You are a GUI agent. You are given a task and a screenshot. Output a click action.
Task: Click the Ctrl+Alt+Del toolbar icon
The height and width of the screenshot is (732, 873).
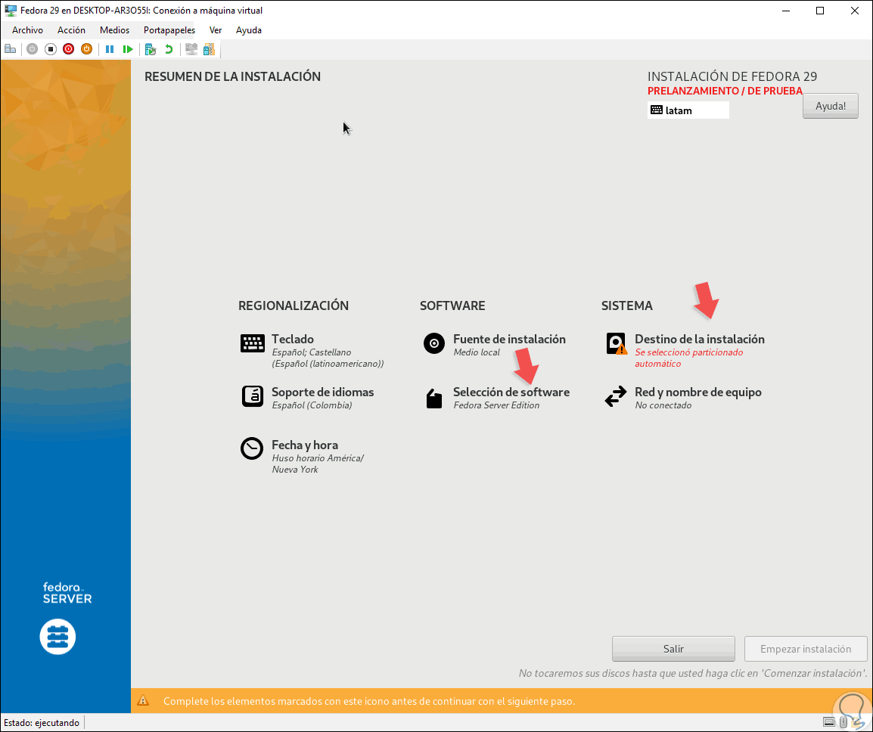pyautogui.click(x=10, y=49)
